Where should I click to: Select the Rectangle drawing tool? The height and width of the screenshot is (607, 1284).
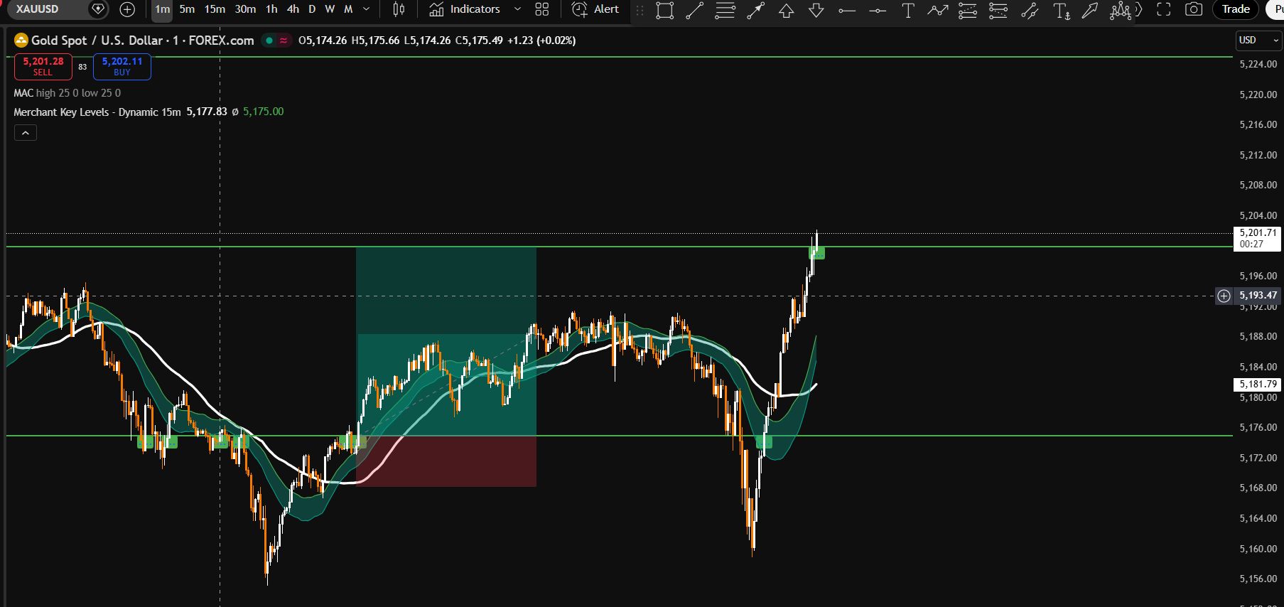coord(664,10)
